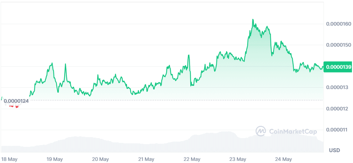Select the 23 May date marker
This screenshot has height=163, width=353.
coord(238,159)
